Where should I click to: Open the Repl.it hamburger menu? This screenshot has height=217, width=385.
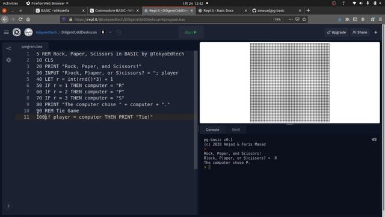(x=6, y=32)
